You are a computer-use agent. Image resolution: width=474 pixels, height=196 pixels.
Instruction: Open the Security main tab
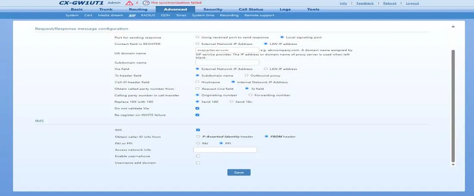[x=213, y=9]
